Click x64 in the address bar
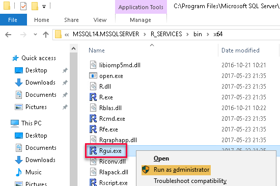The height and width of the screenshot is (186, 280). tap(218, 34)
